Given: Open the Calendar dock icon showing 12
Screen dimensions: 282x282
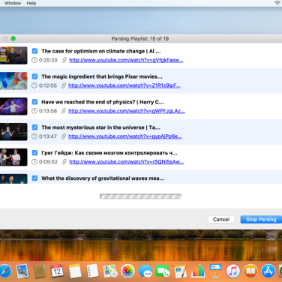Looking at the screenshot, I should (57, 271).
